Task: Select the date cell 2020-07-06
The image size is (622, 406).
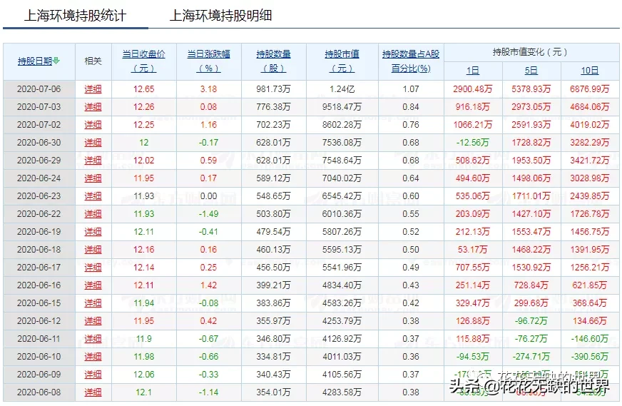Action: [x=39, y=89]
